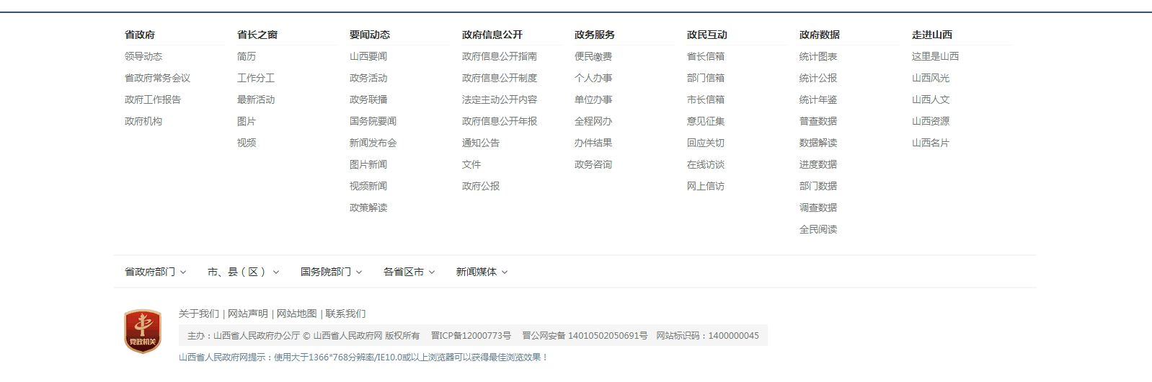Expand the 新闻媒体 dropdown

point(482,272)
